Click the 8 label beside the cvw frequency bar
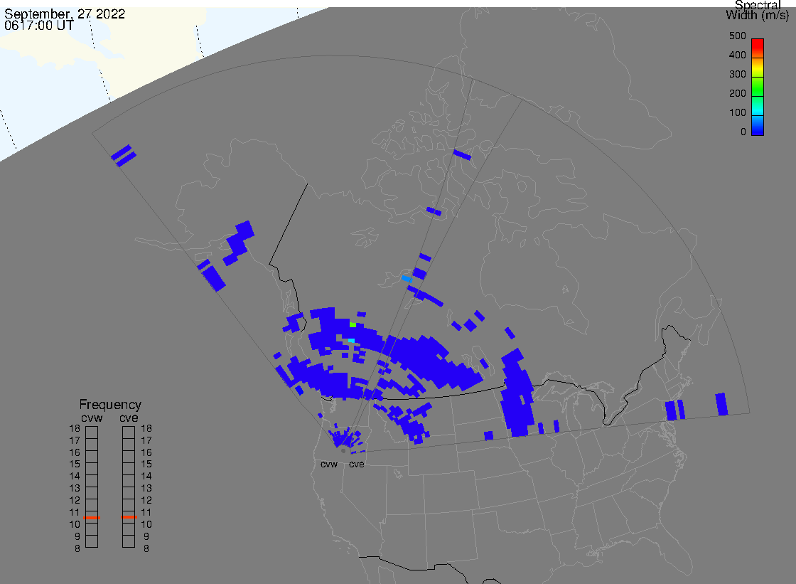Screen dimensions: 796x584 click(77, 549)
